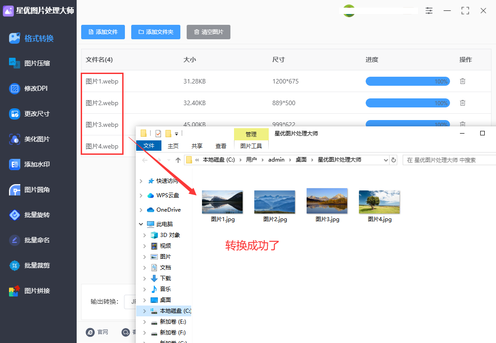Expand the 本地磁盘 (C:) node
This screenshot has height=343, width=496.
pyautogui.click(x=144, y=311)
